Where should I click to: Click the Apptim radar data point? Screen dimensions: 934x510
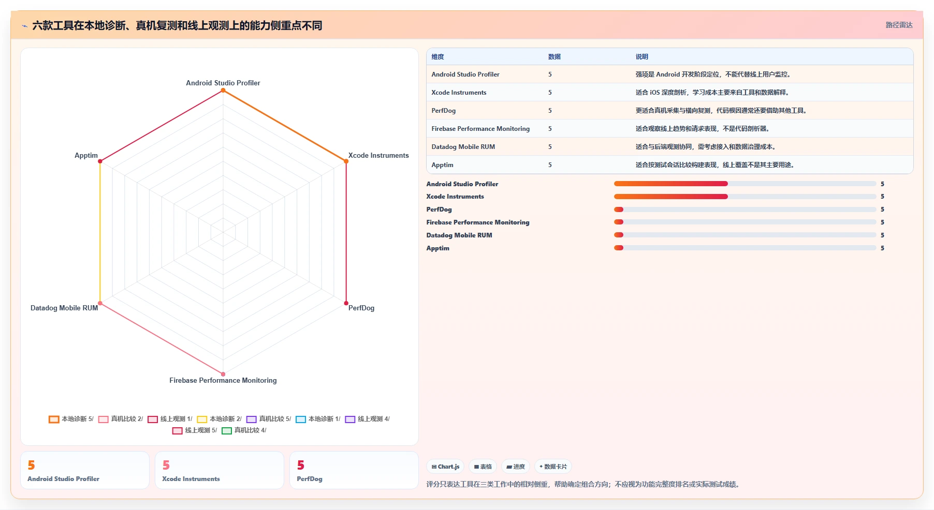(100, 161)
